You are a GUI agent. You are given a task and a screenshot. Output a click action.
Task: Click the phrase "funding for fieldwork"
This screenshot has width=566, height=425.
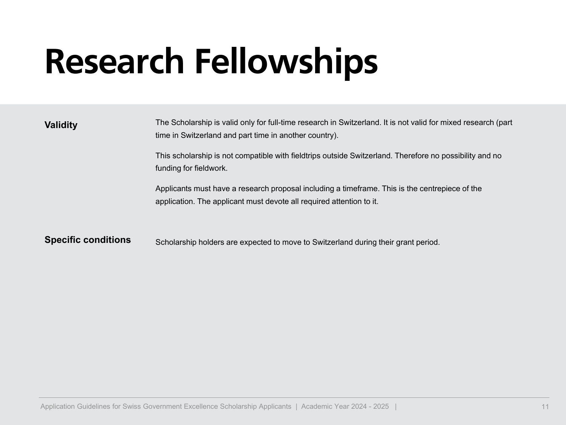(x=191, y=168)
